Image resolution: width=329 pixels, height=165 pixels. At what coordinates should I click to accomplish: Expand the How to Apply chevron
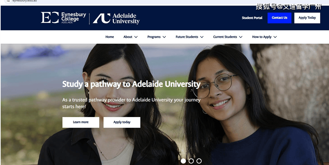click(275, 37)
